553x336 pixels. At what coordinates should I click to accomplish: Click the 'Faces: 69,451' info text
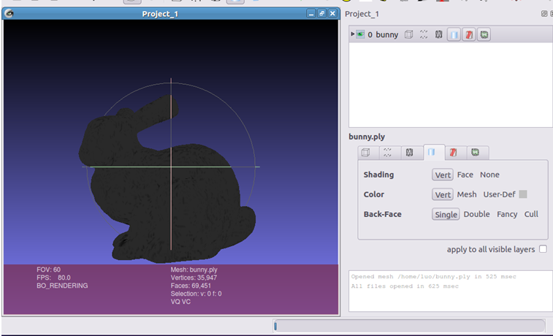point(191,286)
